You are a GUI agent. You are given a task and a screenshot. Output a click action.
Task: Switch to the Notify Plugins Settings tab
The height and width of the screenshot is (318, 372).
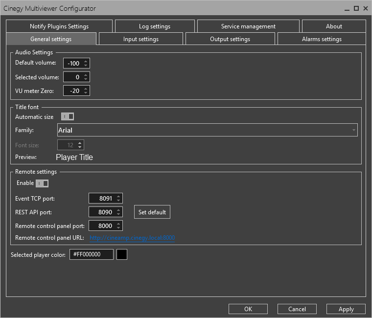59,26
